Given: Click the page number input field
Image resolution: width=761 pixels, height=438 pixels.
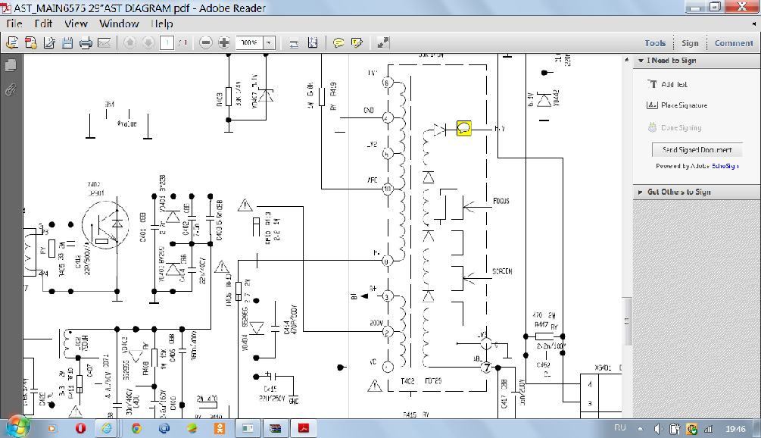Looking at the screenshot, I should tap(167, 42).
